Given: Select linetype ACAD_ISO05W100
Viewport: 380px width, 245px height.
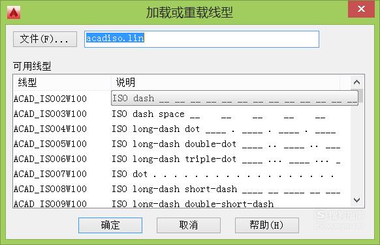Looking at the screenshot, I should [x=50, y=144].
